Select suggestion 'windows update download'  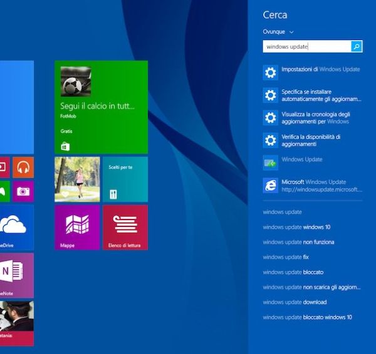295,302
